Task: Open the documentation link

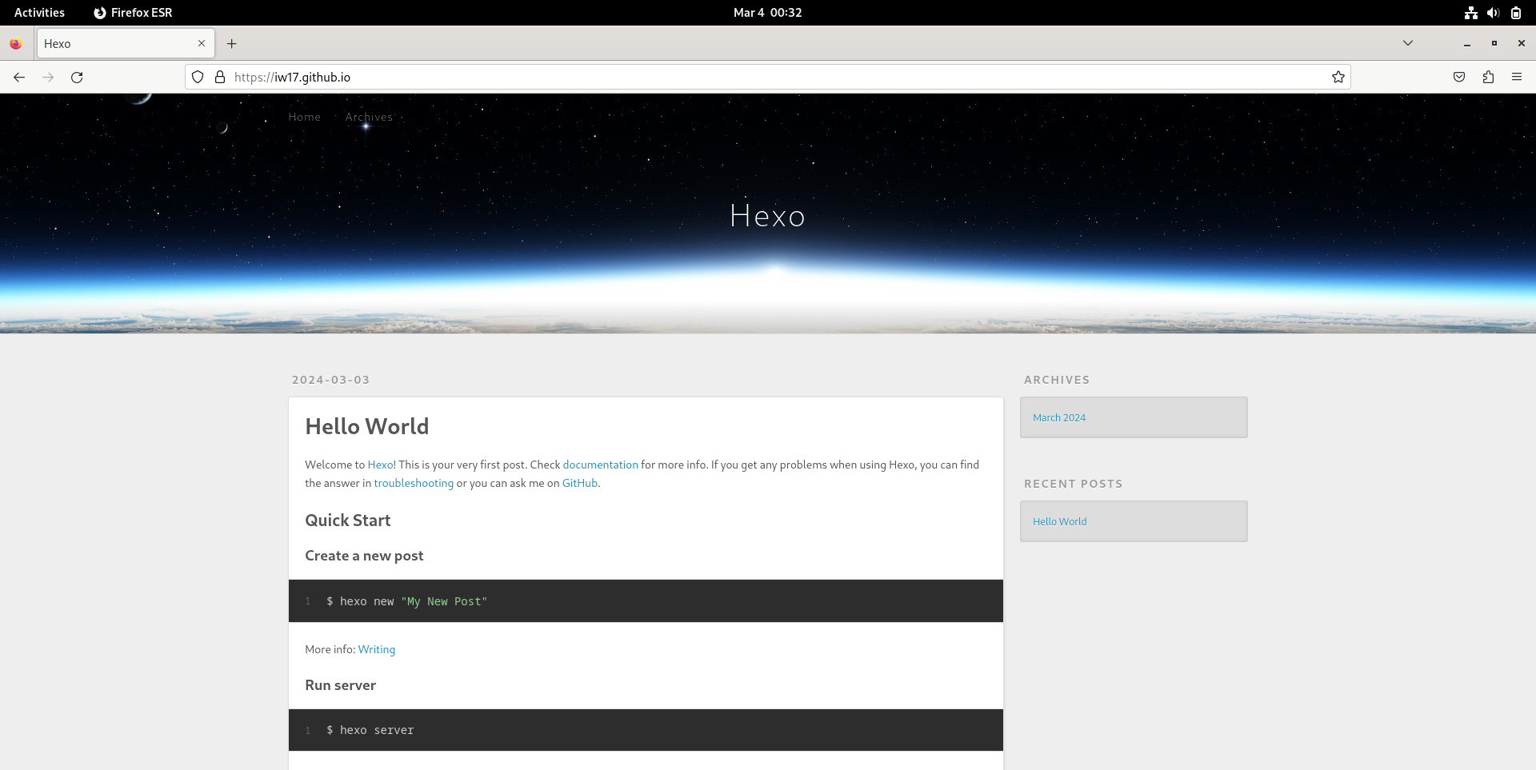Action: coord(600,465)
